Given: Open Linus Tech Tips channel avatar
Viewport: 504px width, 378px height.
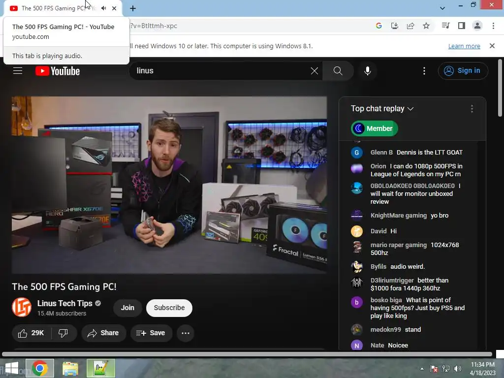Looking at the screenshot, I should pyautogui.click(x=22, y=307).
